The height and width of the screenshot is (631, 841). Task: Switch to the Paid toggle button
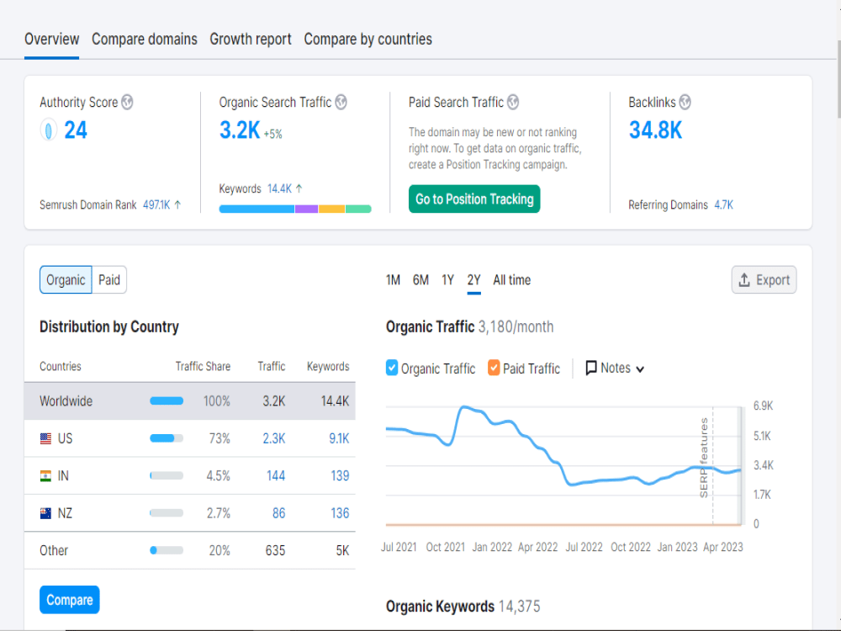[109, 279]
